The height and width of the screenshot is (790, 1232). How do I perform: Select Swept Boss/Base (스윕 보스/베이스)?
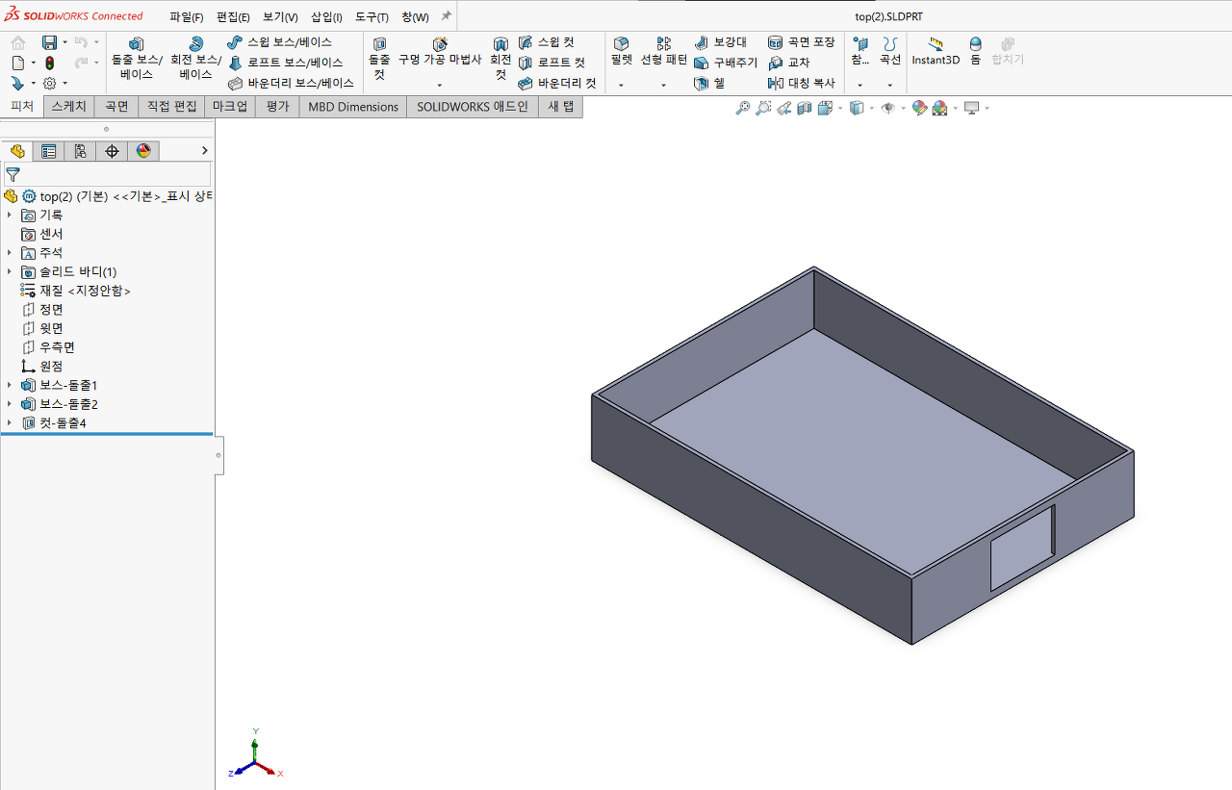click(x=280, y=42)
